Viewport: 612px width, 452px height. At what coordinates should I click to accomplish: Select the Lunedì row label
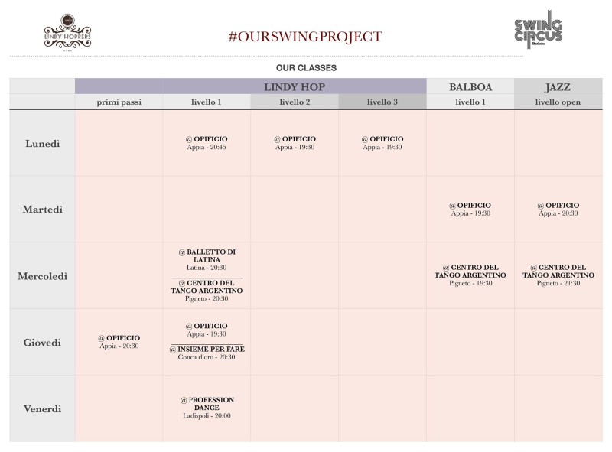(43, 144)
